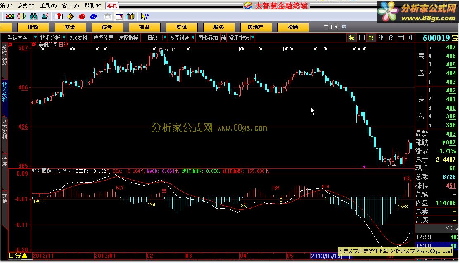Expand the 技术分析 dropdown arrow
This screenshot has width=460, height=263.
(x=64, y=38)
